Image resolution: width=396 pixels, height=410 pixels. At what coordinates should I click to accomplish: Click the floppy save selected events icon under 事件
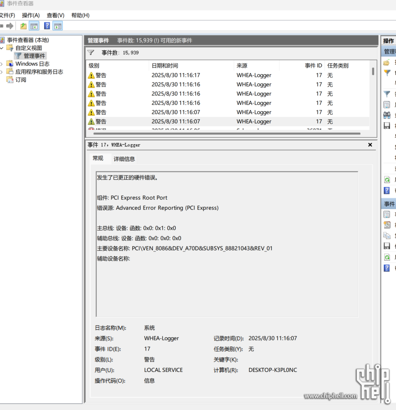pos(387,246)
